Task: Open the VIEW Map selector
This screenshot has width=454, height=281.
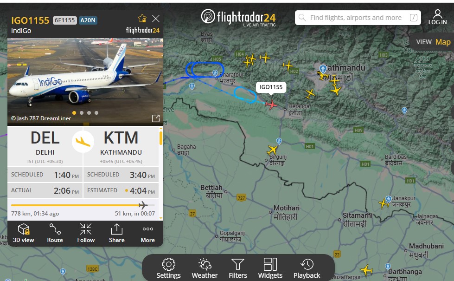Action: click(433, 42)
